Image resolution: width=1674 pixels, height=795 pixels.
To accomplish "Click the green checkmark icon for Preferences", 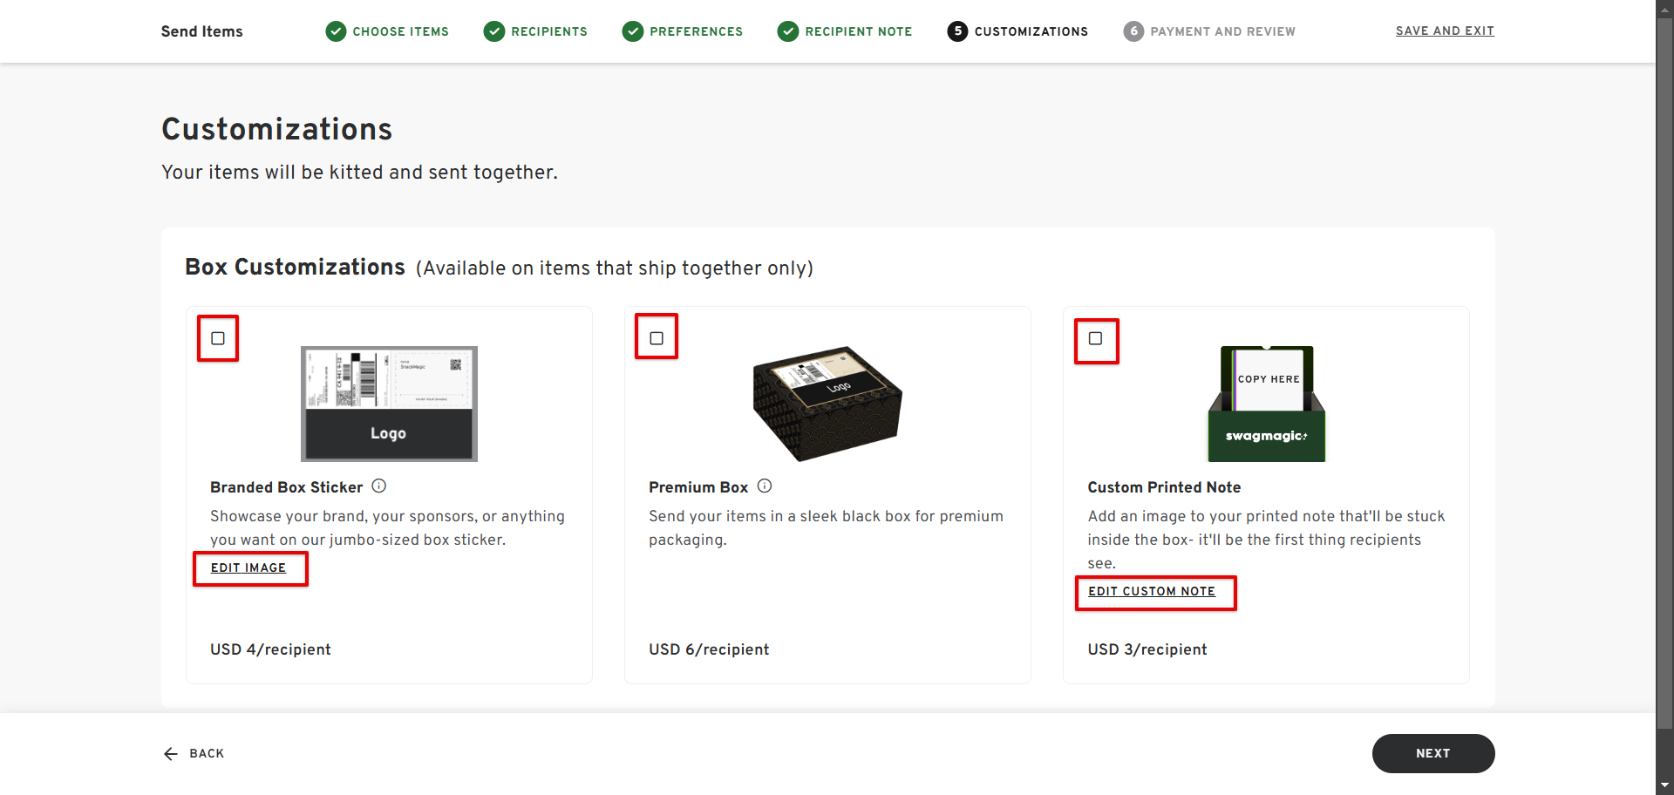I will click(633, 31).
